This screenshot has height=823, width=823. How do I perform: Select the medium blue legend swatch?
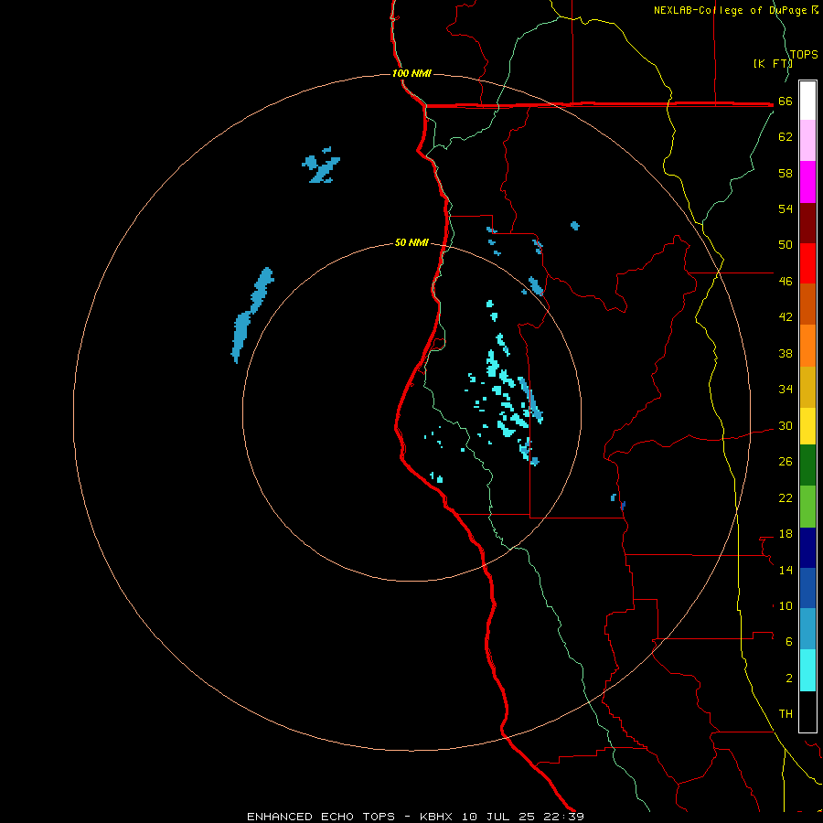(807, 588)
